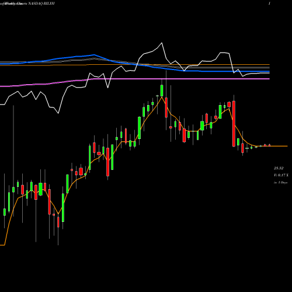Select the tallest red candlestick near the right
The height and width of the screenshot is (292, 292).
point(234,124)
